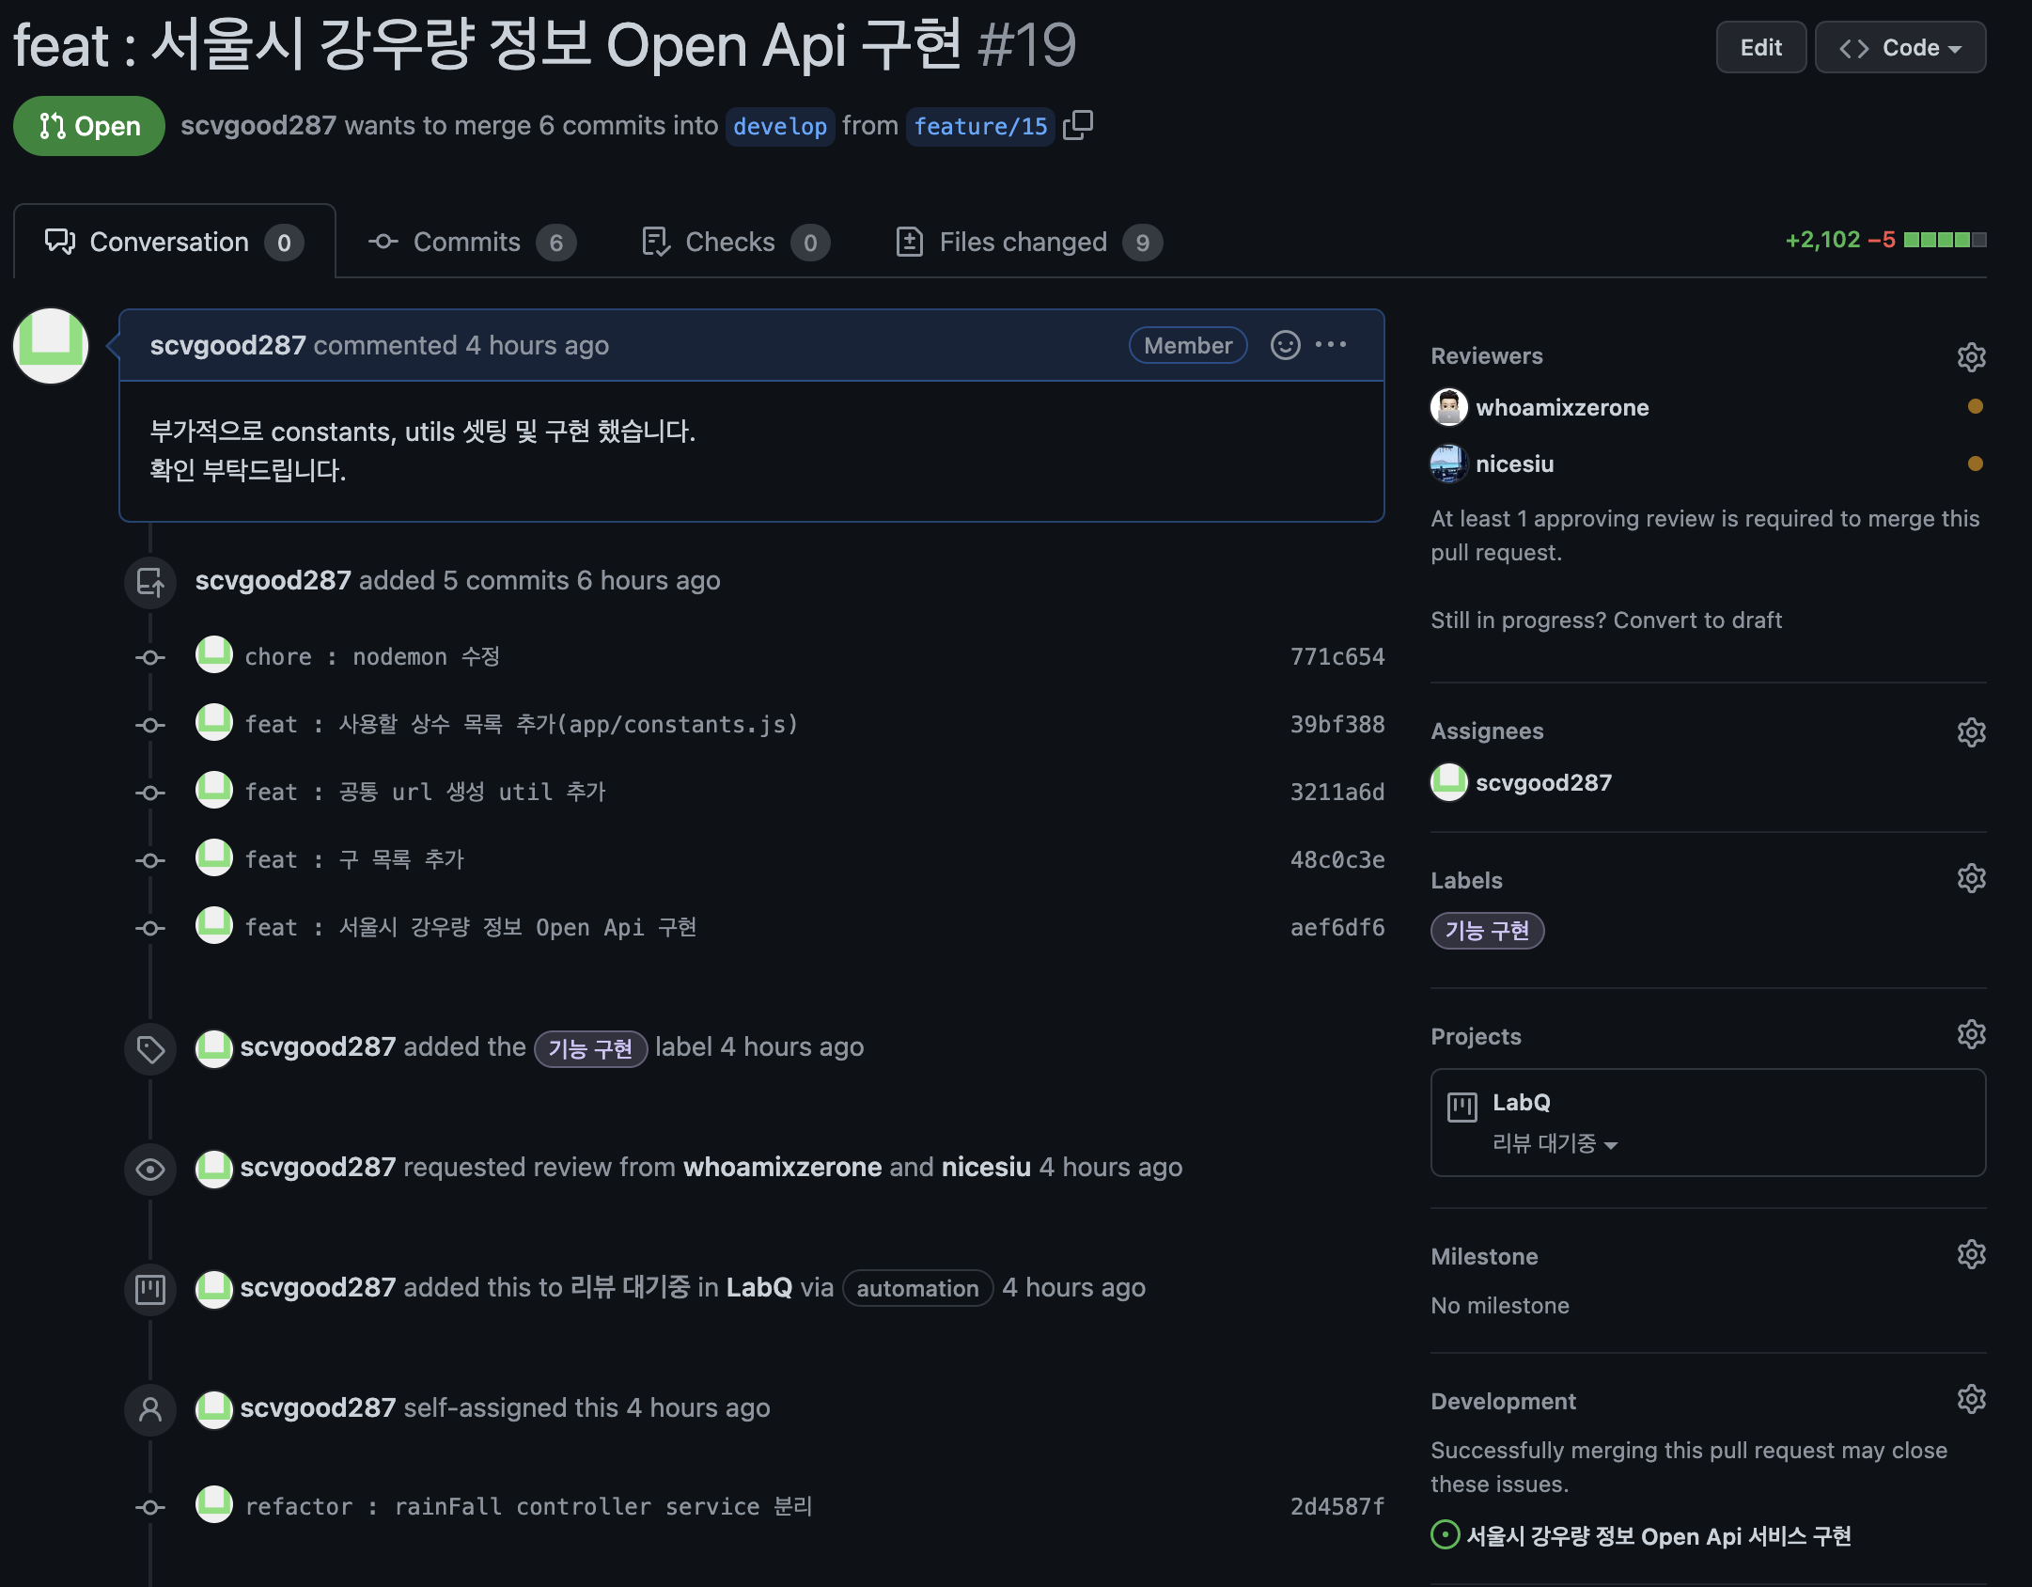Viewport: 2032px width, 1587px height.
Task: Open the 'feat : 공통 url 생성 util 추가' commit
Action: pyautogui.click(x=425, y=792)
